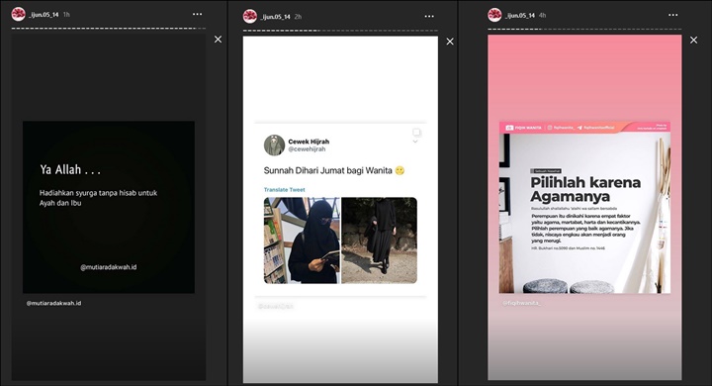Viewport: 712px width, 386px height.
Task: Open the Cewek Hijrah account name
Action: click(309, 142)
